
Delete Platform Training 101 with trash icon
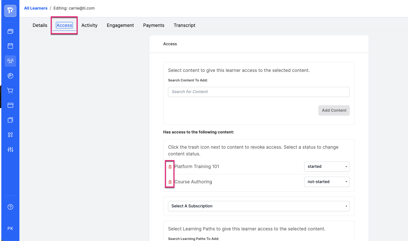pyautogui.click(x=170, y=167)
